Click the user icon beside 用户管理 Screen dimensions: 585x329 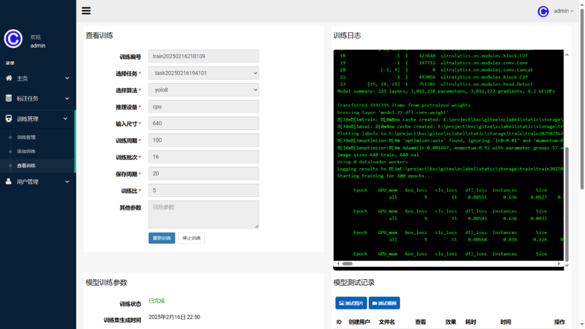tap(9, 181)
